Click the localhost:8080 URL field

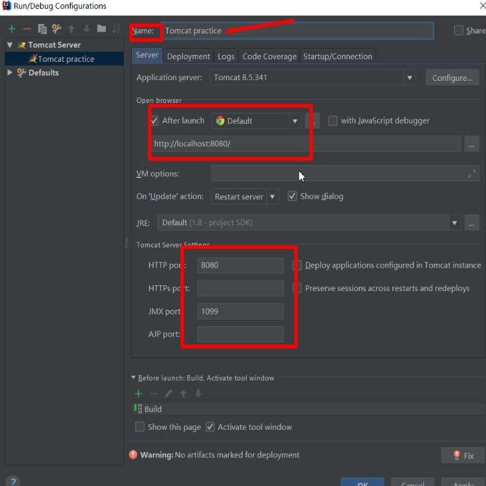point(306,144)
